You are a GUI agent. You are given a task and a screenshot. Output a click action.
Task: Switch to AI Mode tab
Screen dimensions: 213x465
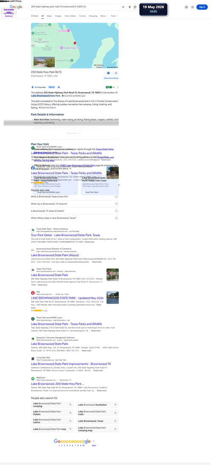point(35,16)
